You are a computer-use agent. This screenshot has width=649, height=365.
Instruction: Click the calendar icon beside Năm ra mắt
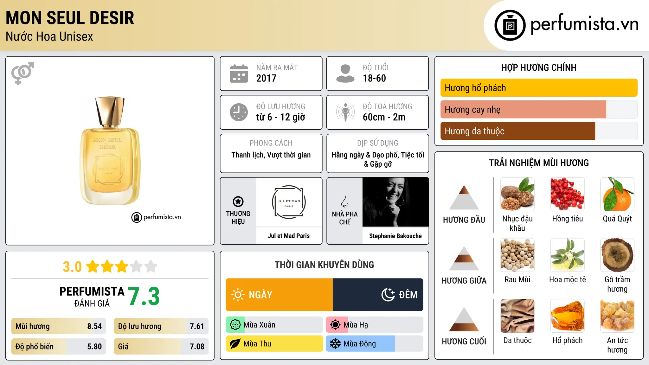coord(239,74)
